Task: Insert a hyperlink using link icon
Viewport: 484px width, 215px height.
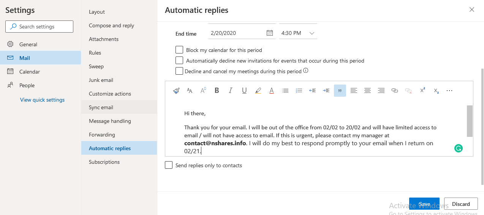Action: (x=395, y=91)
